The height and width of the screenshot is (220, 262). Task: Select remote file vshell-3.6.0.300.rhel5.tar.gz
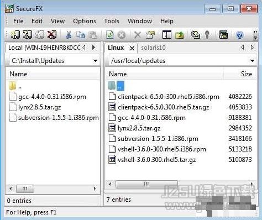pos(156,160)
